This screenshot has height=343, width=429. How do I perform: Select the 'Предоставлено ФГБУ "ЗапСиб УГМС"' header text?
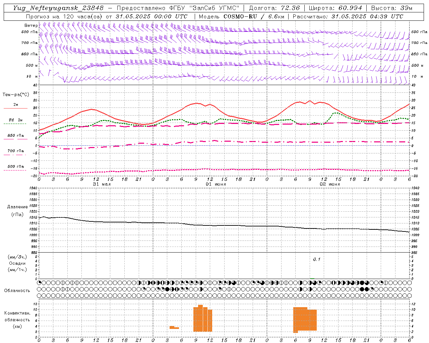coord(178,8)
